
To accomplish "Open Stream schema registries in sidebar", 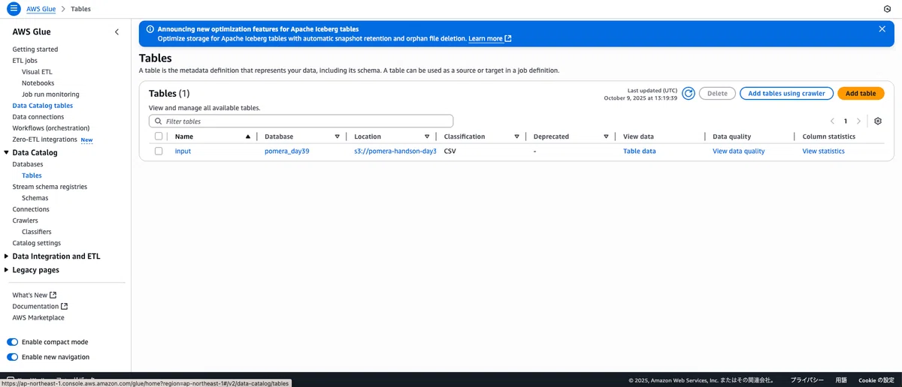I will 50,186.
